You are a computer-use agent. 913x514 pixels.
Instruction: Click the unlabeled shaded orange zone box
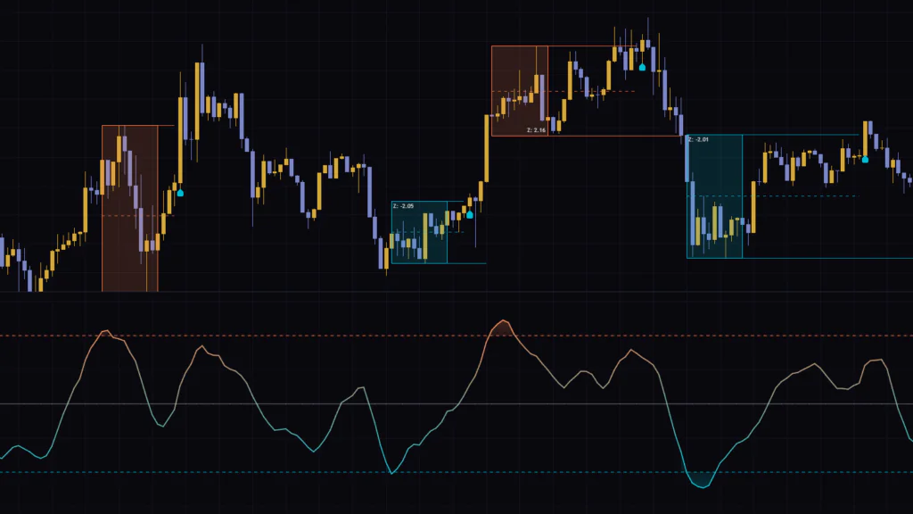point(130,209)
